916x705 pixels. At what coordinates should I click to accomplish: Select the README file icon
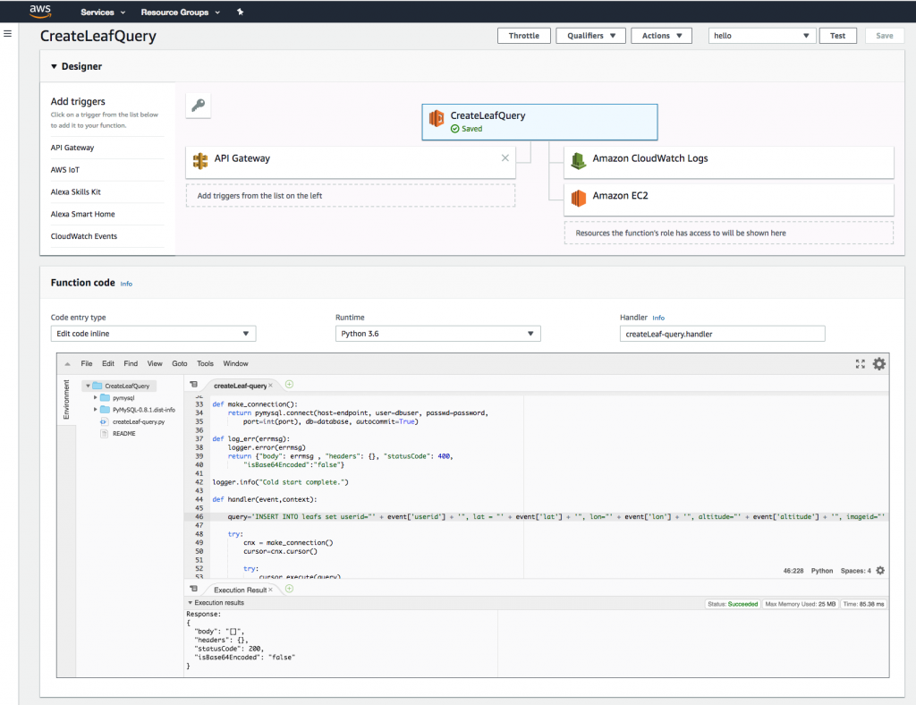tap(104, 433)
